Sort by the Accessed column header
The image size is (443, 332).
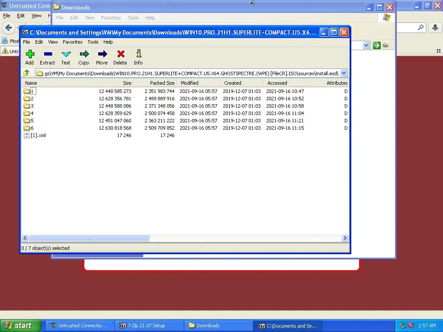click(x=285, y=83)
